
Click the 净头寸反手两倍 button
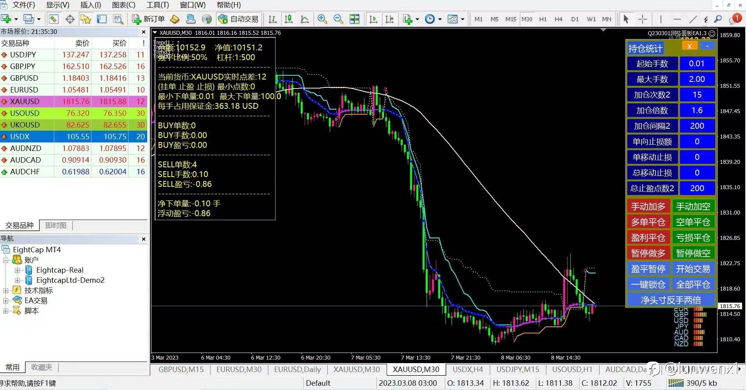coord(671,300)
